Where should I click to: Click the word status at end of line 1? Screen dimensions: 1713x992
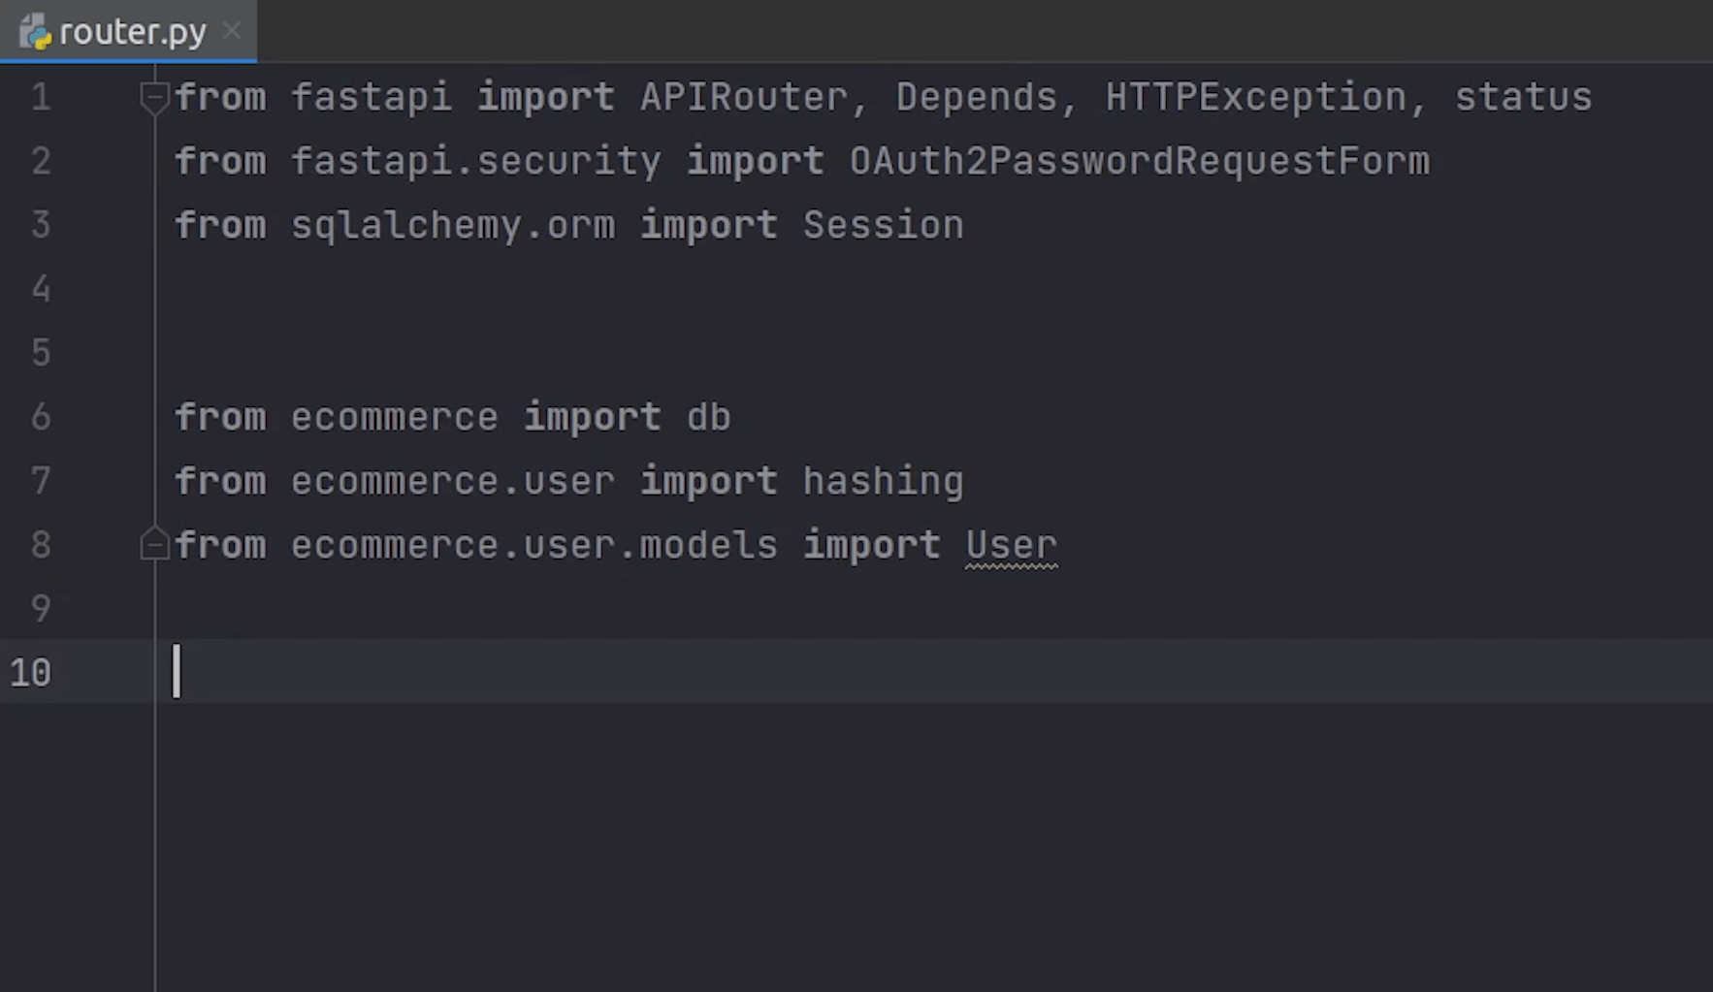click(1523, 97)
